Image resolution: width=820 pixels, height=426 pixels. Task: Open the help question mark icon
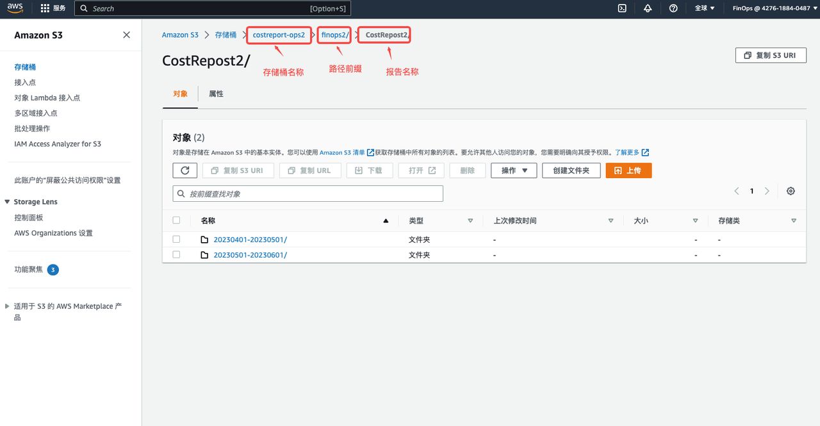click(x=673, y=8)
